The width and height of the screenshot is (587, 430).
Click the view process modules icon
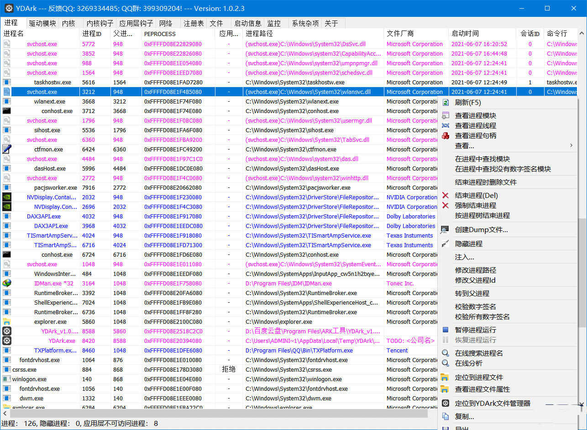[445, 116]
